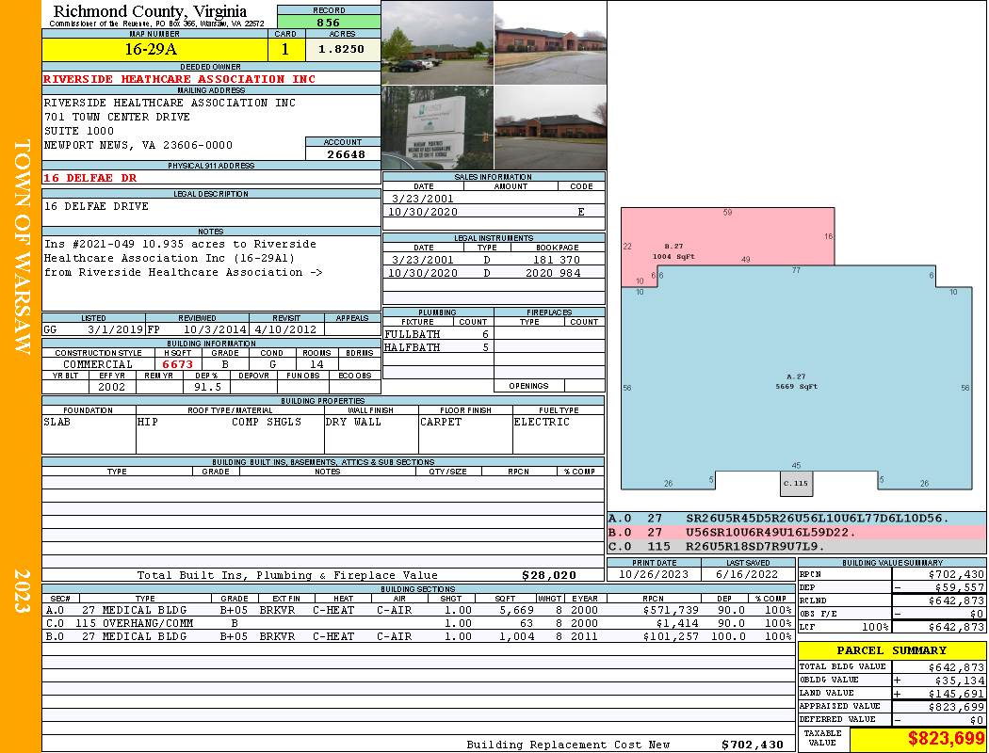Select the B.0 27 Medical Bldg 2011 row
989x753 pixels.
point(417,636)
